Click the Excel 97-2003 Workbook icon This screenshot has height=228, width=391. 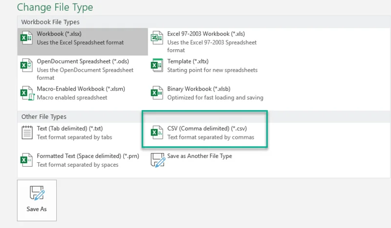tap(157, 38)
